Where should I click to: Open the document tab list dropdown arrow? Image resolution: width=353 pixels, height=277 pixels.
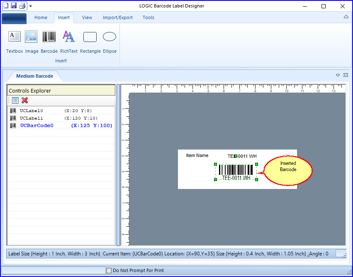[338, 75]
